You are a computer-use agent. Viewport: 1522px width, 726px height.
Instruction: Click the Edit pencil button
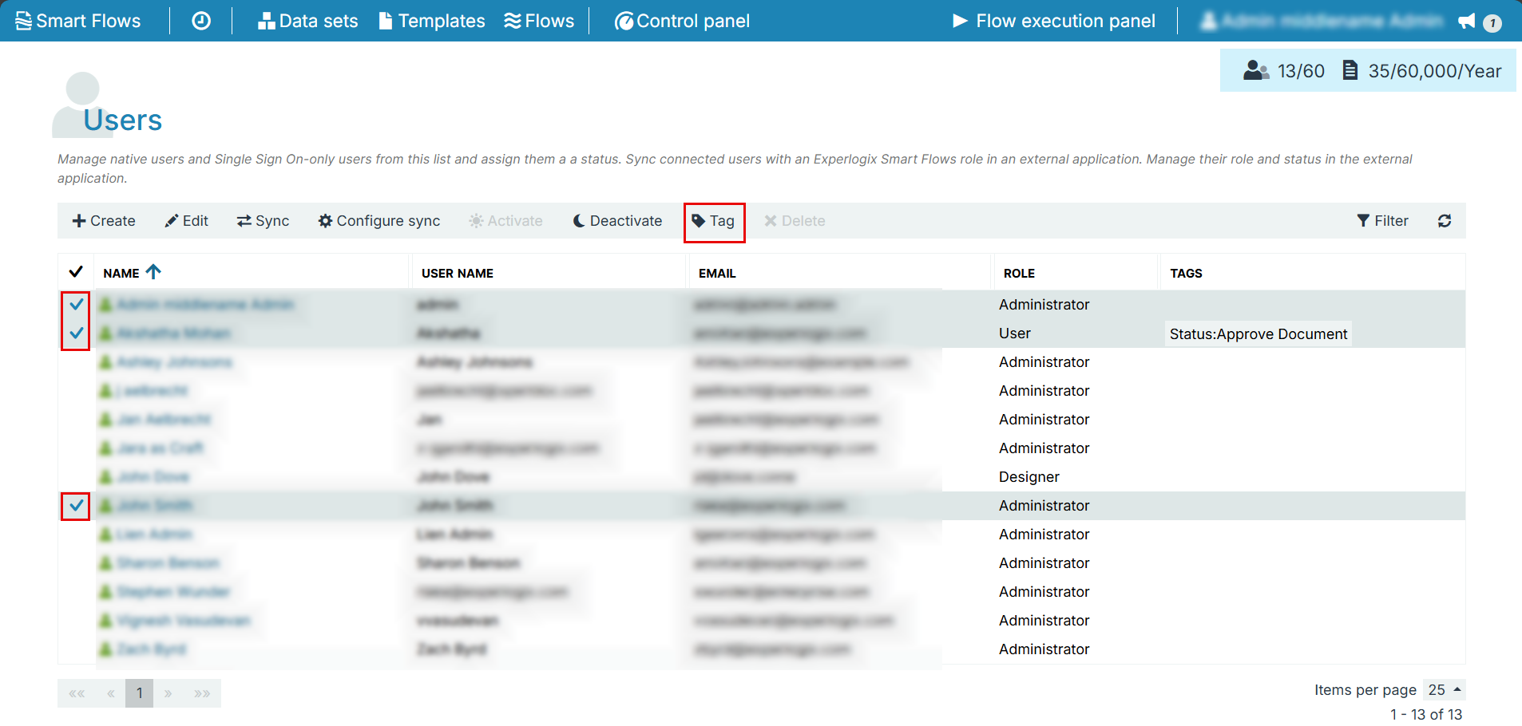(x=186, y=221)
